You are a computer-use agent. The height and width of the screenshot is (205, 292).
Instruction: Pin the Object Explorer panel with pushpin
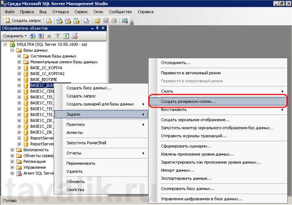click(98, 28)
